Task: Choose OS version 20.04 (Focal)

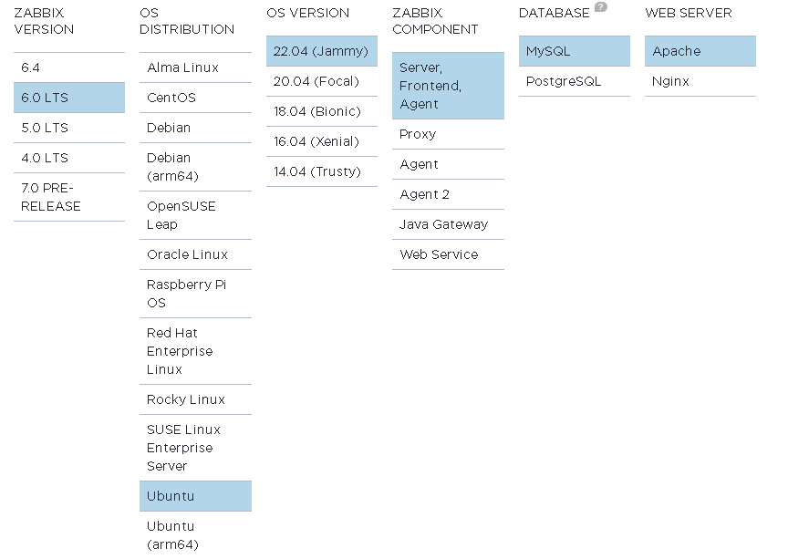Action: 321,81
